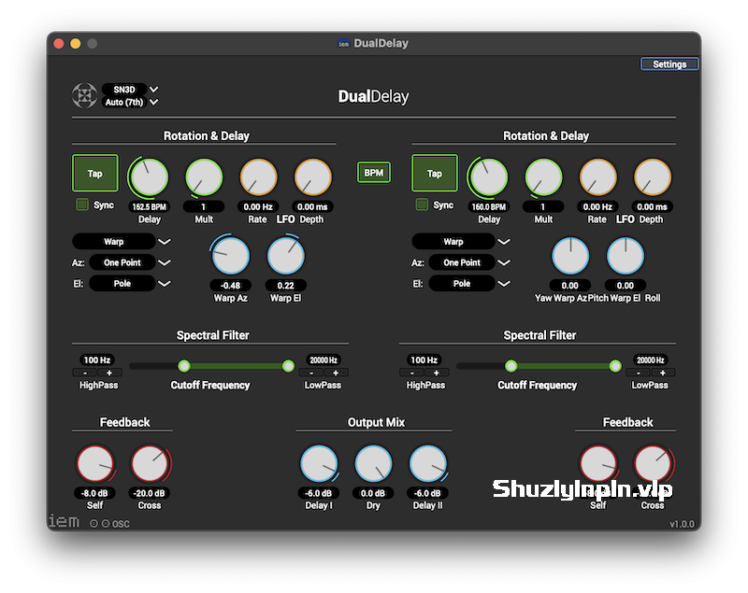Click the -20.0 dB Cross value field
The image size is (748, 593).
click(x=150, y=493)
